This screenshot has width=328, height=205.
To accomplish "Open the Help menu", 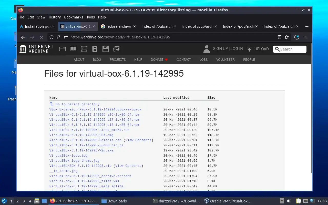I will pyautogui.click(x=102, y=17).
